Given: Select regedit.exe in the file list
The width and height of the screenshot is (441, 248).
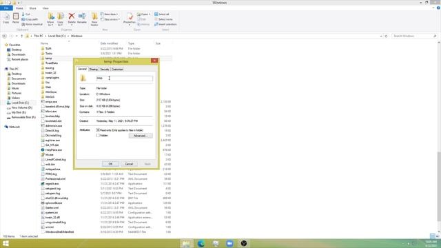Looking at the screenshot, I should [52, 184].
